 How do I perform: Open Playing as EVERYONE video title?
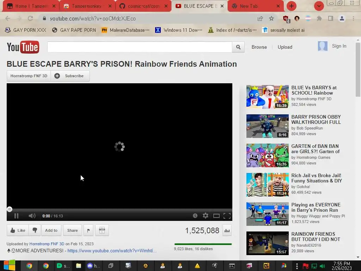316,207
